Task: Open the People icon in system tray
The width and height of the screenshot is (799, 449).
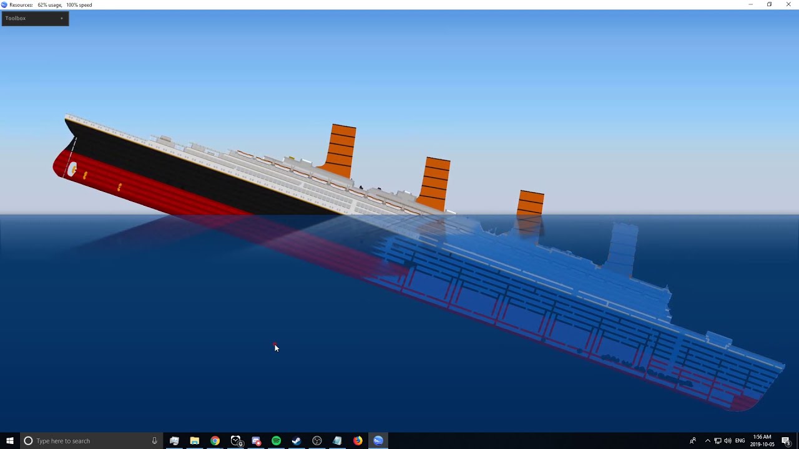Action: coord(692,441)
